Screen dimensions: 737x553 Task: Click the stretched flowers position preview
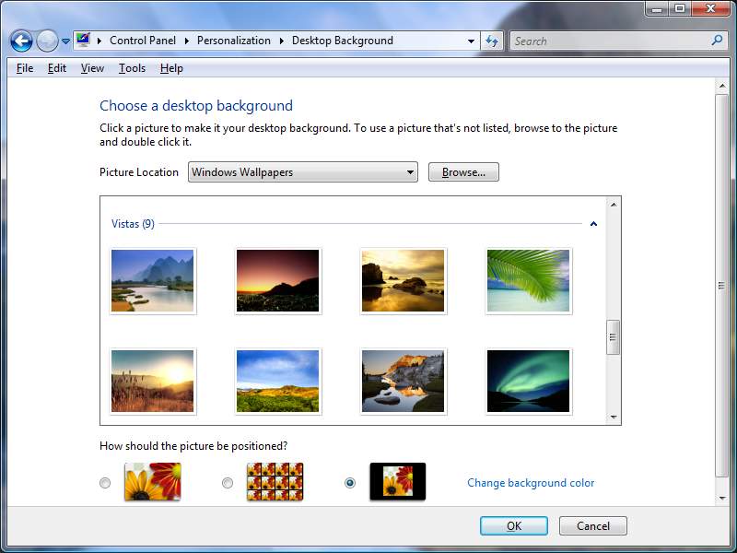tap(153, 481)
